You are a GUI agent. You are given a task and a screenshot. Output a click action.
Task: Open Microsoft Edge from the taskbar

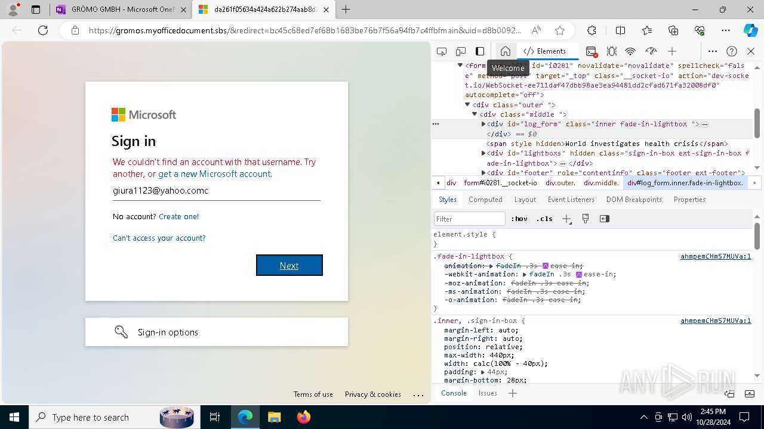(x=245, y=417)
